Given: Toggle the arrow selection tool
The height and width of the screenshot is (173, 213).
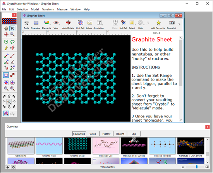Looking at the screenshot, I should tap(12, 29).
